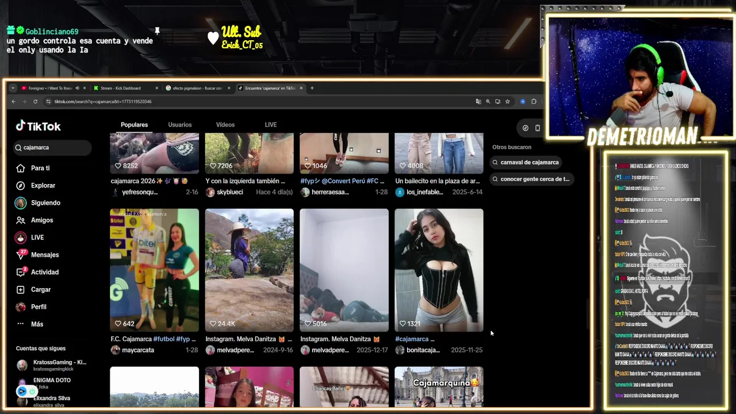736x414 pixels.
Task: Select suggestion conocer gente cerca de t...
Action: click(532, 179)
